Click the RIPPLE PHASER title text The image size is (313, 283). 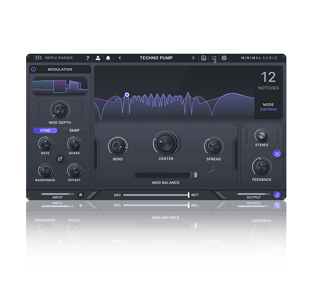point(59,58)
